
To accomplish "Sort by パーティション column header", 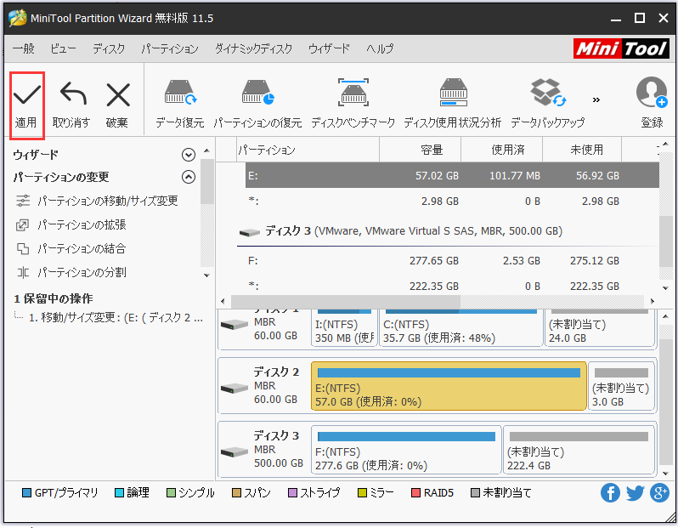I will pyautogui.click(x=308, y=150).
